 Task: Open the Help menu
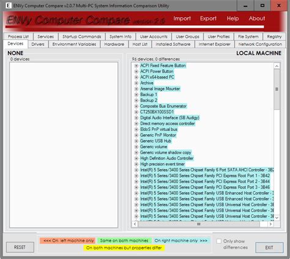point(232,18)
